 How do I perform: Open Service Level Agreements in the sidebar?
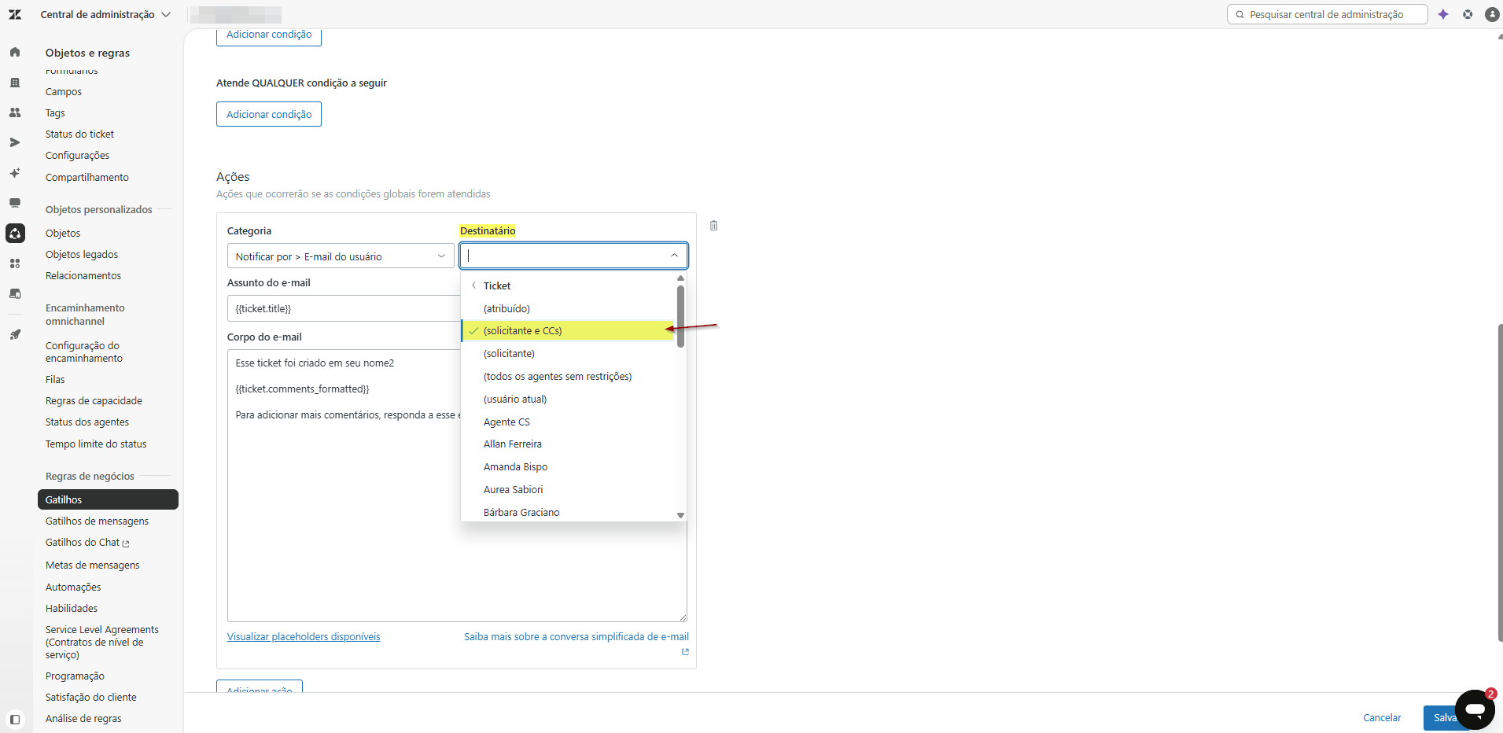pos(102,642)
